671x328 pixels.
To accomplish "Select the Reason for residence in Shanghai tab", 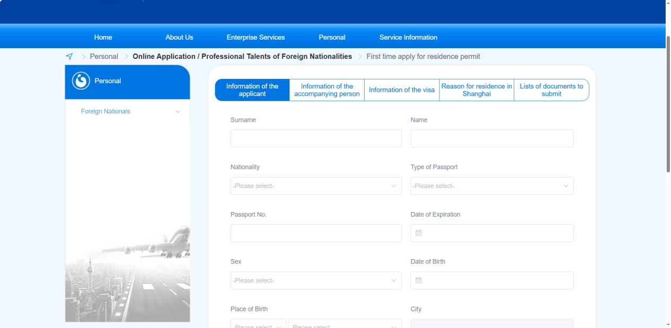I will 476,90.
